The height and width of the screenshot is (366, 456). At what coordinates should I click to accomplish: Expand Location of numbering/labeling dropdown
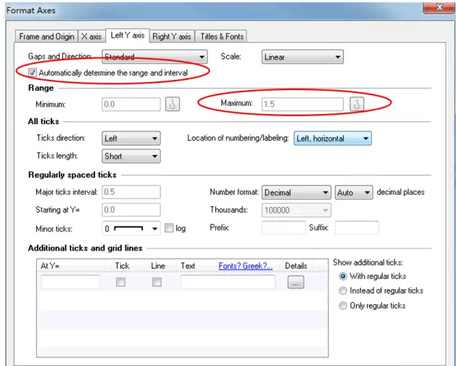pos(333,138)
